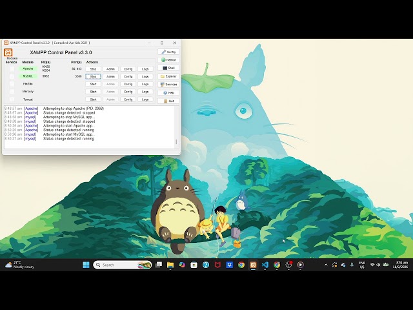Image resolution: width=413 pixels, height=310 pixels.
Task: Click the FileZilla module label
Action: point(28,84)
